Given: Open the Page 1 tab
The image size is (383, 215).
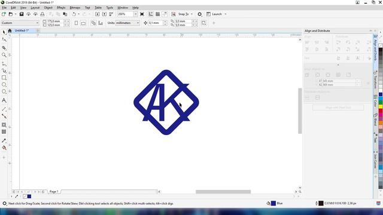Looking at the screenshot, I should coord(54,192).
